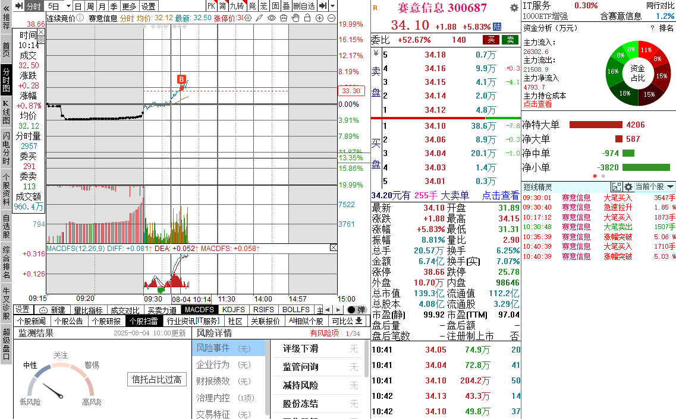The image size is (676, 419).
Task: Toggle the 叠 overlay button
Action: click(x=287, y=6)
